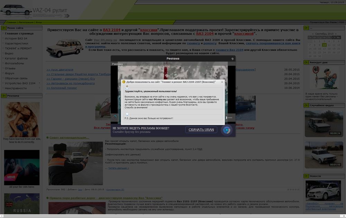
Task: Click the date 28.05.2015 in the listing
Action: (292, 70)
